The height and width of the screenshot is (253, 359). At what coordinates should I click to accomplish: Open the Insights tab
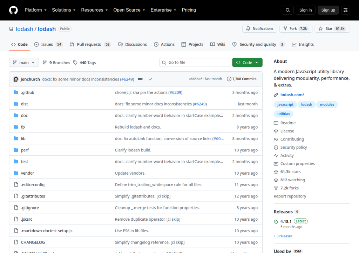pos(303,44)
